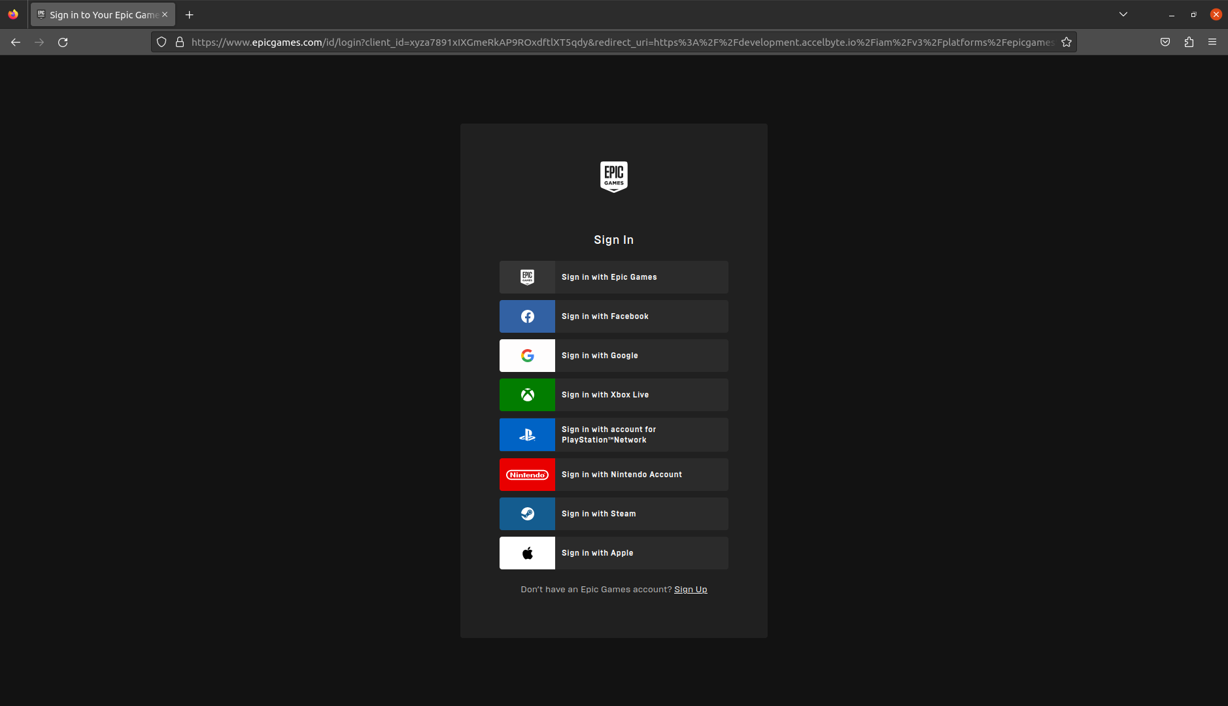Click the Google logo icon
The height and width of the screenshot is (706, 1228).
(527, 356)
